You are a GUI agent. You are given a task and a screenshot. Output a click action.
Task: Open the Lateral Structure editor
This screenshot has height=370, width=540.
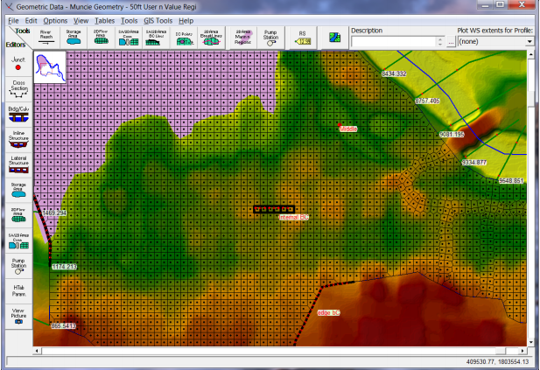(18, 164)
